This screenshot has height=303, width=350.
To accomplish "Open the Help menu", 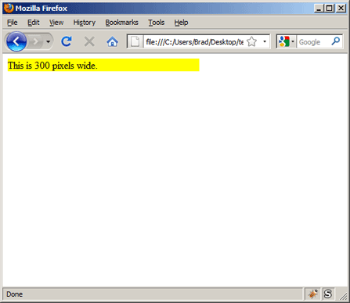I will point(181,23).
